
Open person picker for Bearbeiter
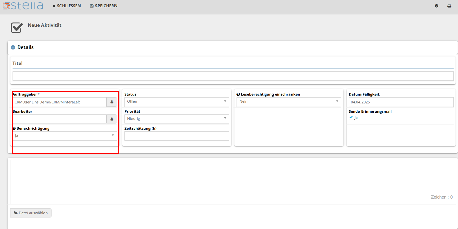click(112, 119)
